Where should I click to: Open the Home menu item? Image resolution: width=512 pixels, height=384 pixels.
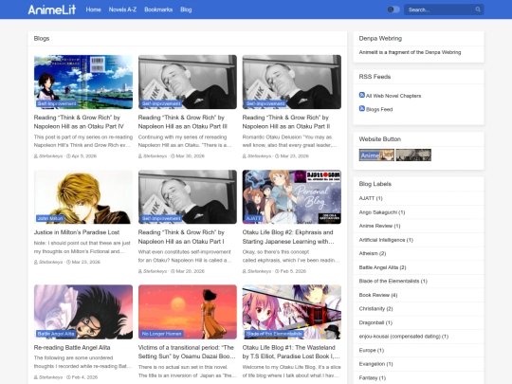pos(93,9)
